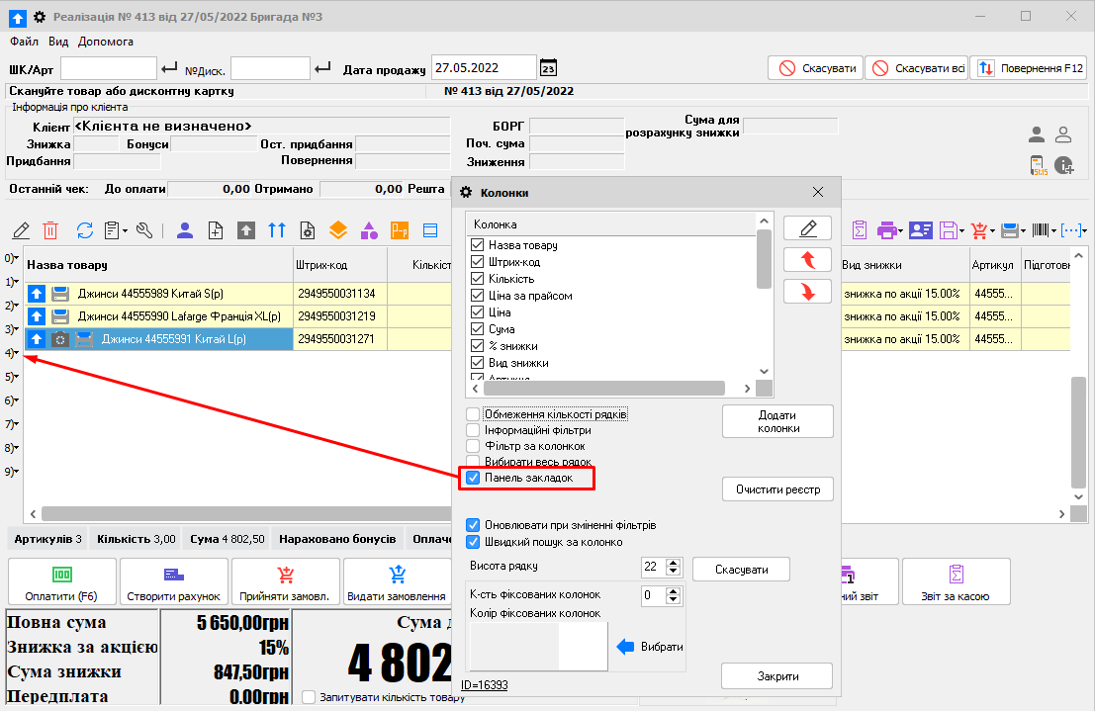
Task: Enable 'Інформаційні фільтри' checkbox
Action: coord(474,430)
